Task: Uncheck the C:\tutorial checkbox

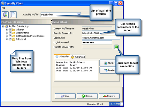Action: click(x=10, y=39)
